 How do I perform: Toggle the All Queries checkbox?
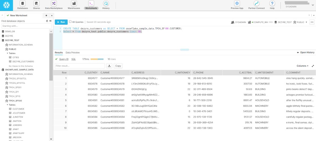[x=70, y=22]
